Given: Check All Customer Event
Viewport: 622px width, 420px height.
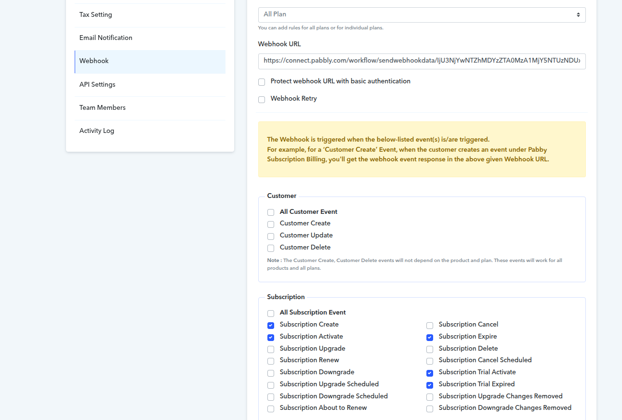Looking at the screenshot, I should tap(271, 212).
